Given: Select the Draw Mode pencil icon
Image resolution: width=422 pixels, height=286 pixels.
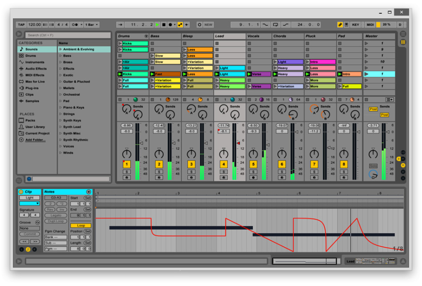Looking at the screenshot, I should (x=340, y=24).
